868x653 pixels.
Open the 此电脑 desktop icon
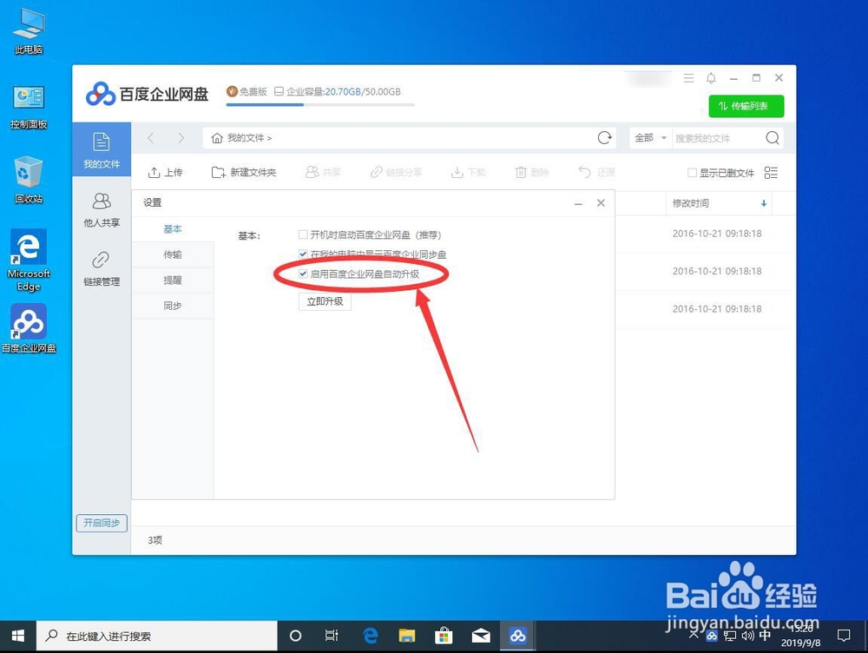point(29,31)
